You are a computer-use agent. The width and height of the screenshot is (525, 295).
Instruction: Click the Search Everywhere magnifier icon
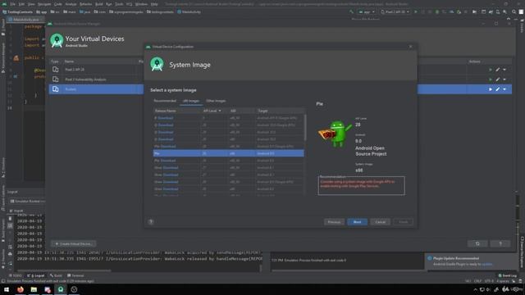514,11
